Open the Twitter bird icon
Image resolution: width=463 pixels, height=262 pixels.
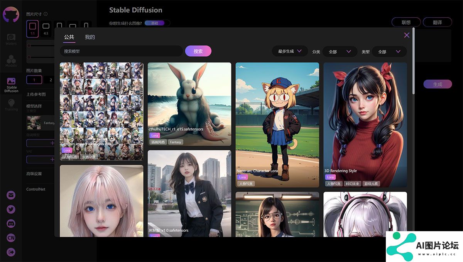coord(11,209)
